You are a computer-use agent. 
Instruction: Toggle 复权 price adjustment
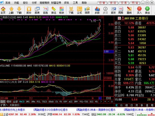pos(113,10)
